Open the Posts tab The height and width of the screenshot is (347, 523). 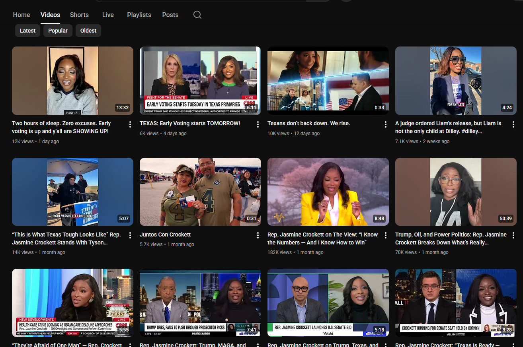click(x=170, y=15)
